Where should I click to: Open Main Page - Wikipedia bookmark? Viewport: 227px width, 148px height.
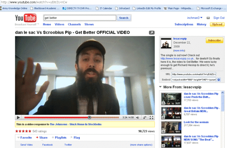[x=179, y=8]
